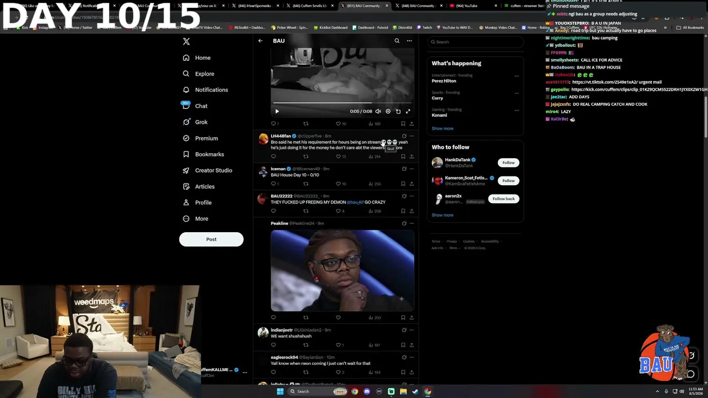Enter fullscreen on the video

[x=408, y=111]
